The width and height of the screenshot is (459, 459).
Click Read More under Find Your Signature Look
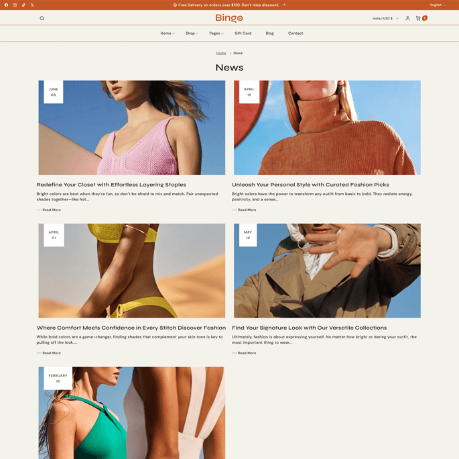pyautogui.click(x=244, y=353)
